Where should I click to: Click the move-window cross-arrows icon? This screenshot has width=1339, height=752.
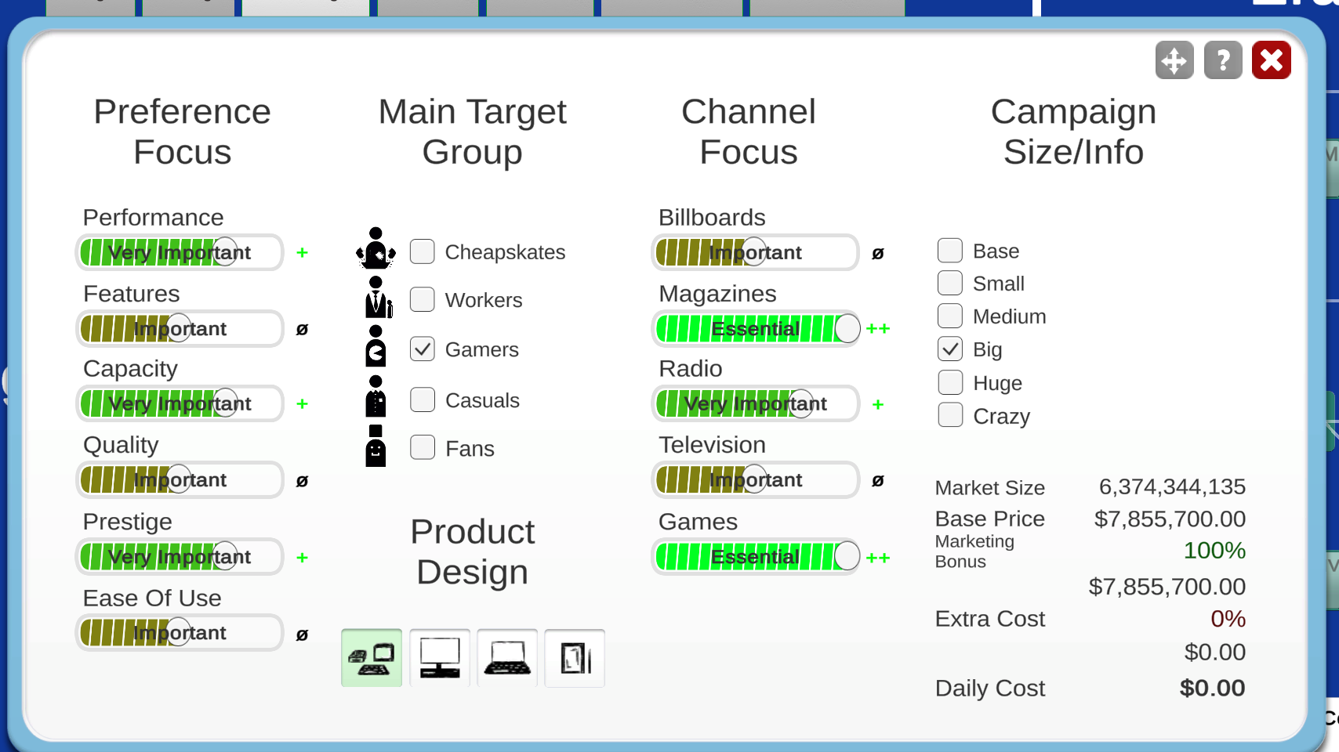point(1174,60)
